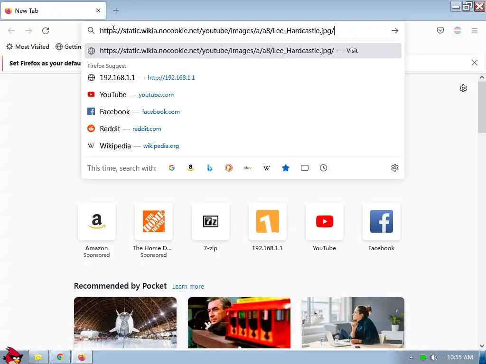Follow the Pocket Learn more link

pos(188,287)
